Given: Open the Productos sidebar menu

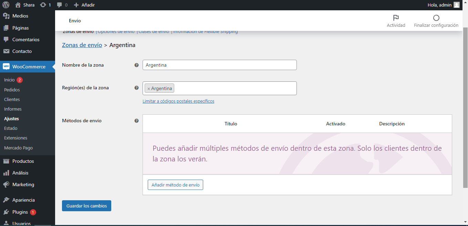Looking at the screenshot, I should [23, 161].
